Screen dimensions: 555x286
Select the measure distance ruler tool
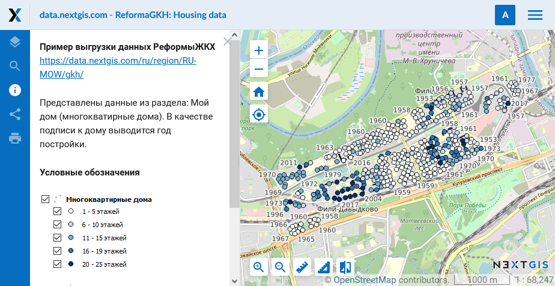tap(302, 267)
